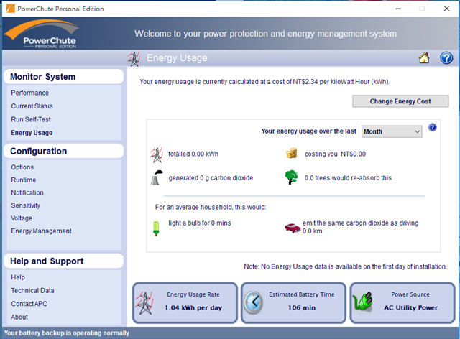Click 'For an average household, this would:' text
460x339 pixels.
click(x=211, y=208)
